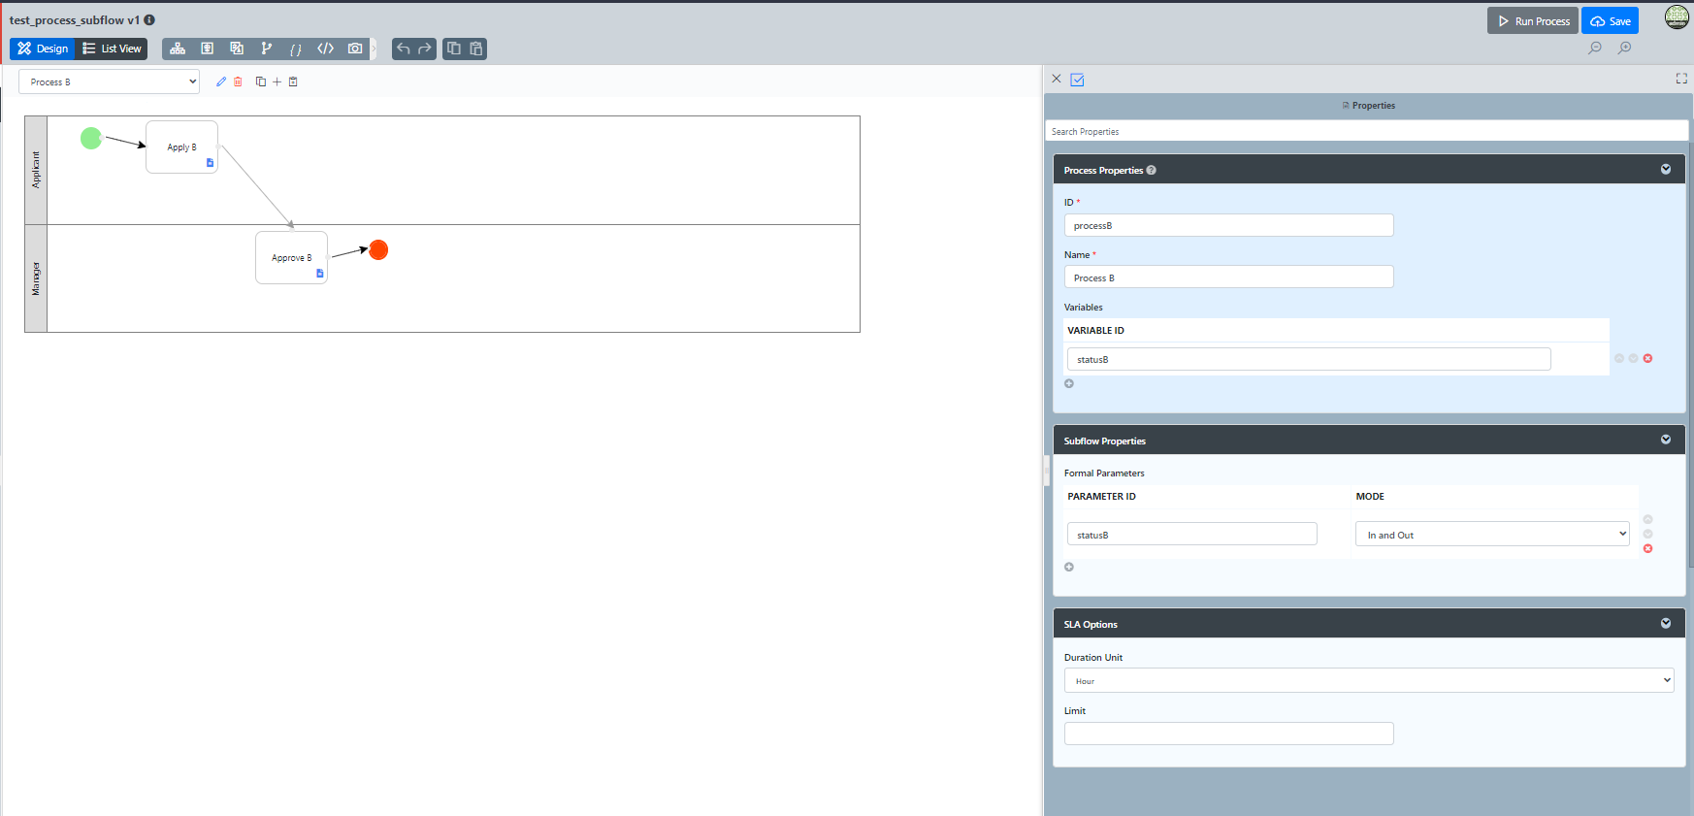Remove the statusB formal parameter row

(x=1647, y=549)
